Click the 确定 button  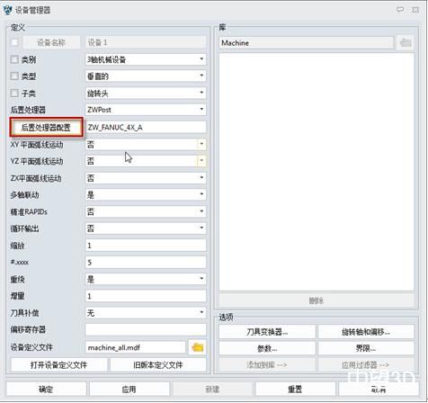(46, 390)
